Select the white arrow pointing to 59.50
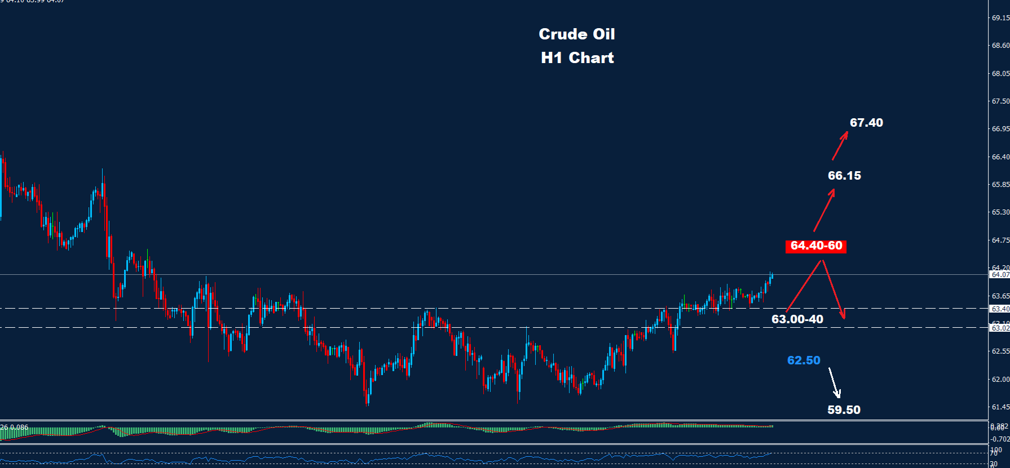Viewport: 1010px width, 468px height. click(x=834, y=383)
